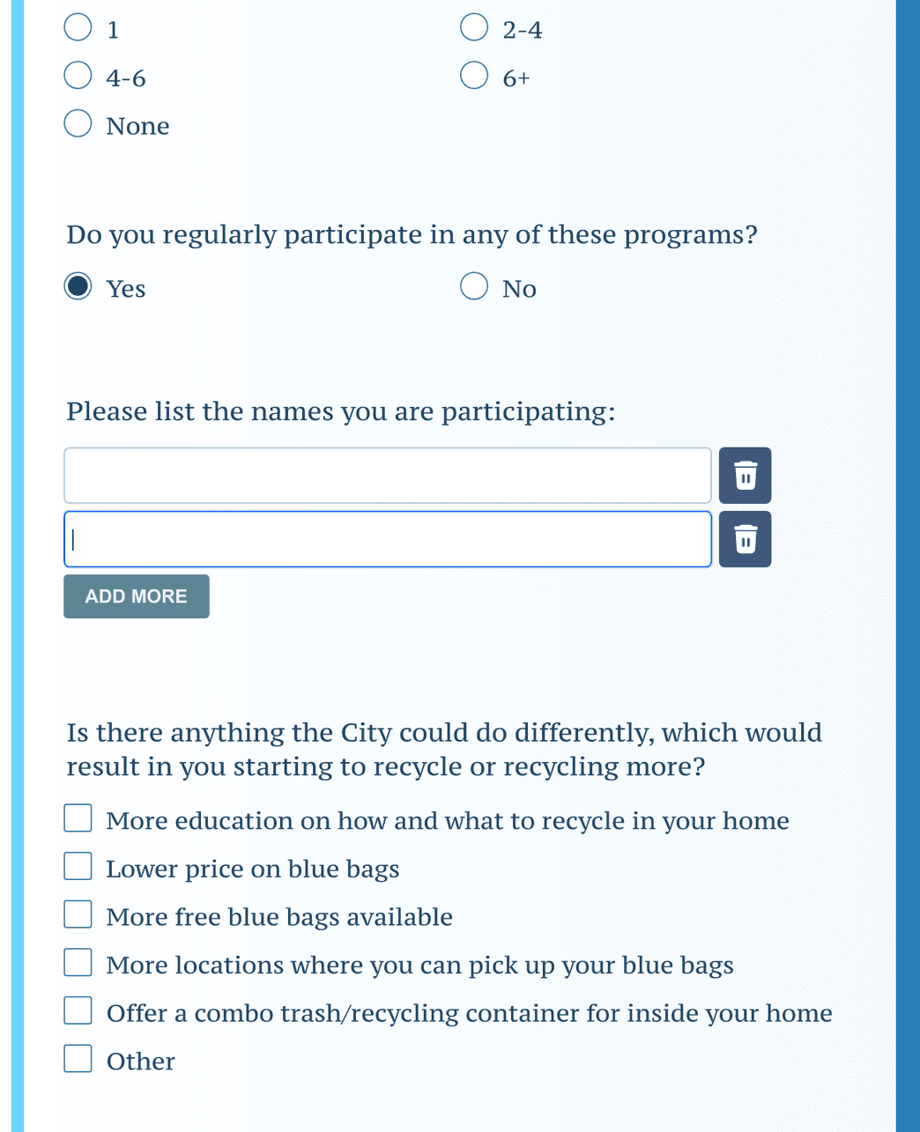
Task: Click inside the first participation name field
Action: tap(388, 475)
